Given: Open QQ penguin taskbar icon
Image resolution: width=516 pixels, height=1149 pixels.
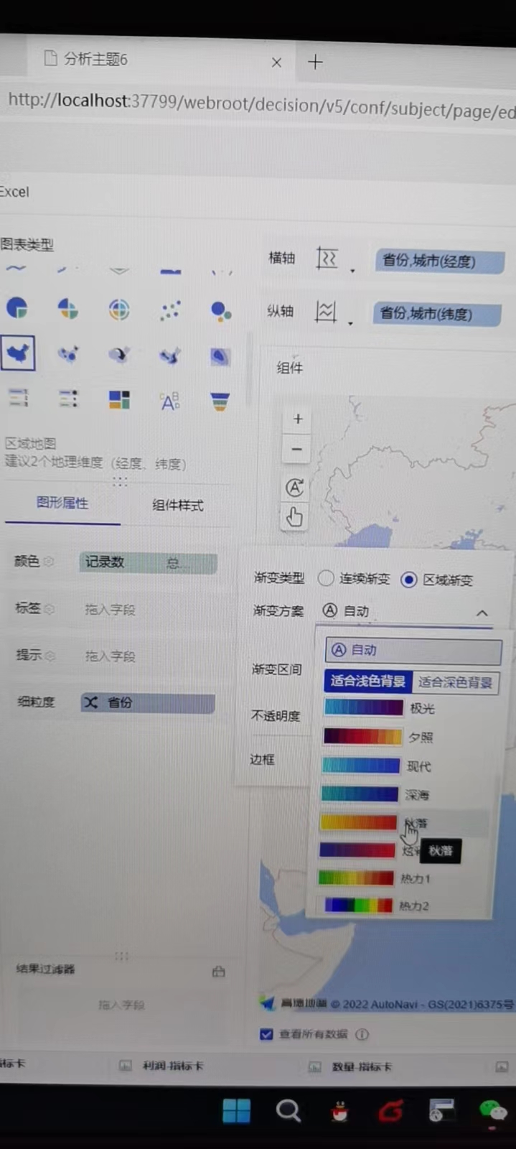Looking at the screenshot, I should (x=339, y=1112).
